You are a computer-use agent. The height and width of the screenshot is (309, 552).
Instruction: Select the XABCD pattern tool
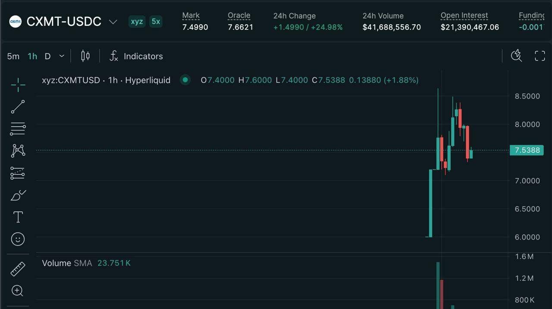click(18, 150)
